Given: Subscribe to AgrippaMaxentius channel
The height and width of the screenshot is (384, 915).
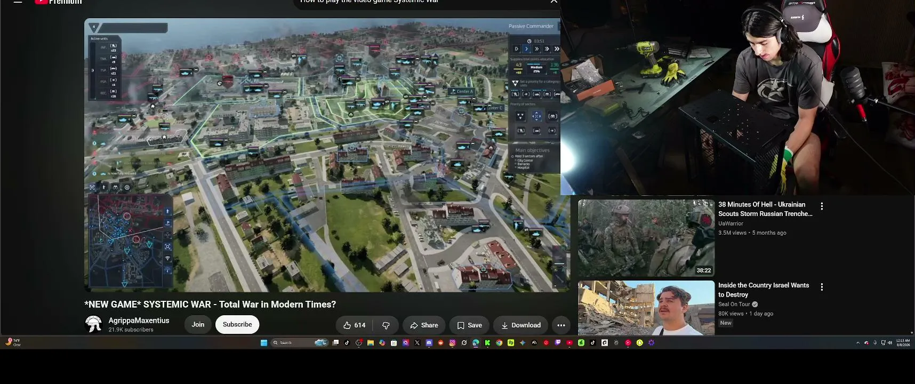Looking at the screenshot, I should point(237,324).
